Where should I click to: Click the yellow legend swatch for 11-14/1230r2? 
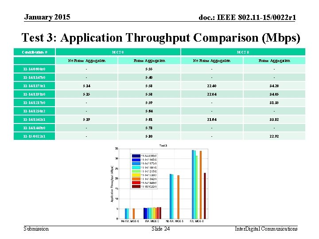pyautogui.click(x=136, y=175)
